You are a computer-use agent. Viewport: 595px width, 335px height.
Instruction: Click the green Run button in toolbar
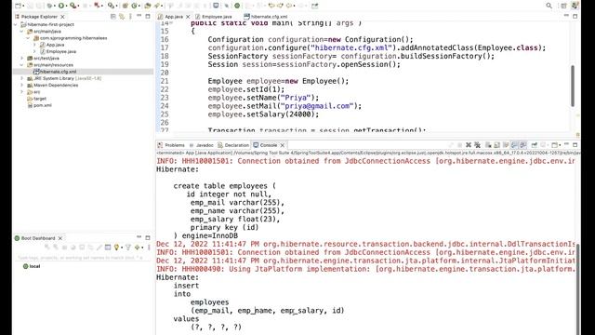[61, 6]
